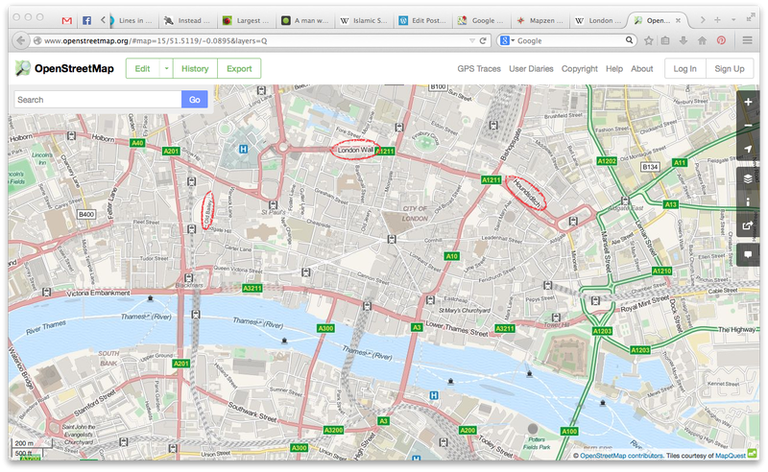
Task: Switch to the 'A man w...' tab
Action: click(x=306, y=20)
